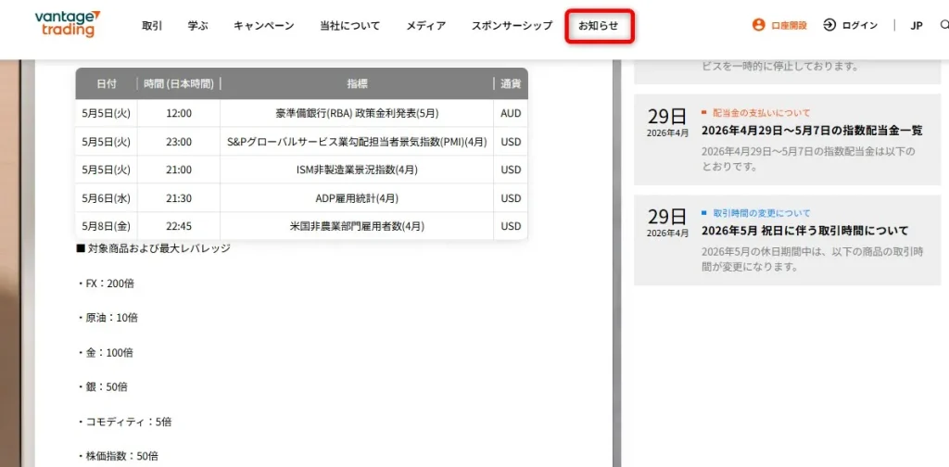
Task: Click the AUD currency cell
Action: pyautogui.click(x=511, y=113)
